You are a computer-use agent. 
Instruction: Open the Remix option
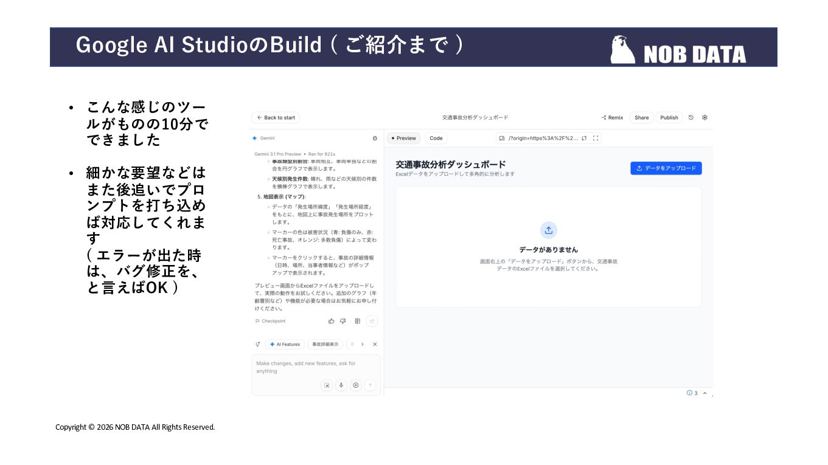612,118
